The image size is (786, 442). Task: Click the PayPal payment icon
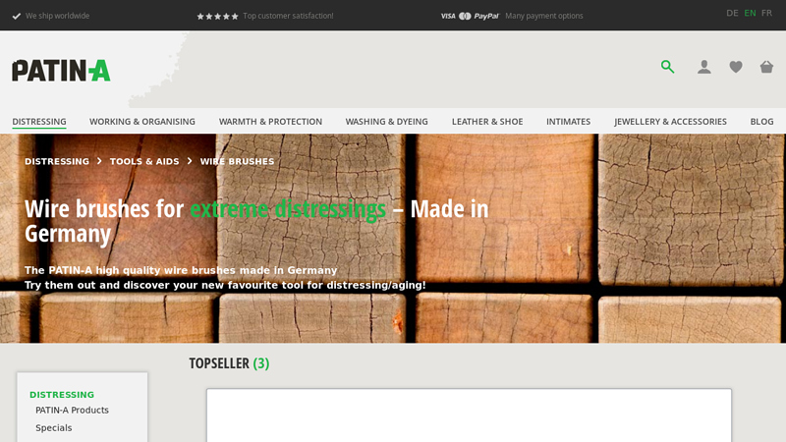(486, 16)
